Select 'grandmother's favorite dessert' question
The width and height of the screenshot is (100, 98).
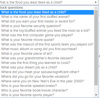[47, 58]
